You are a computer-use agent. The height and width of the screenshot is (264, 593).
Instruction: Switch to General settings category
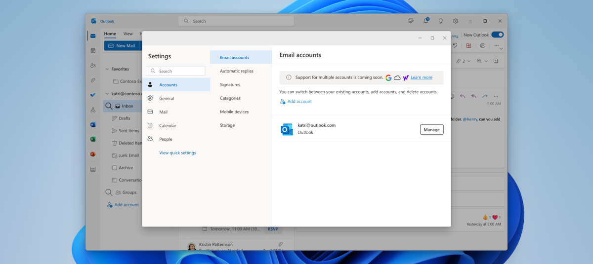[x=167, y=98]
